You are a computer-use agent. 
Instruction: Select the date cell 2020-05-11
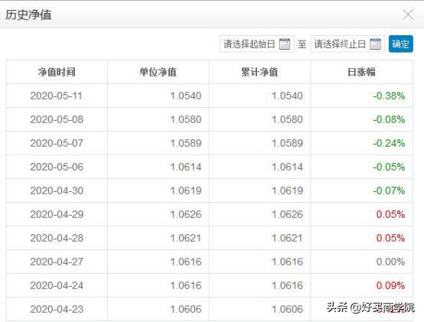coord(56,96)
